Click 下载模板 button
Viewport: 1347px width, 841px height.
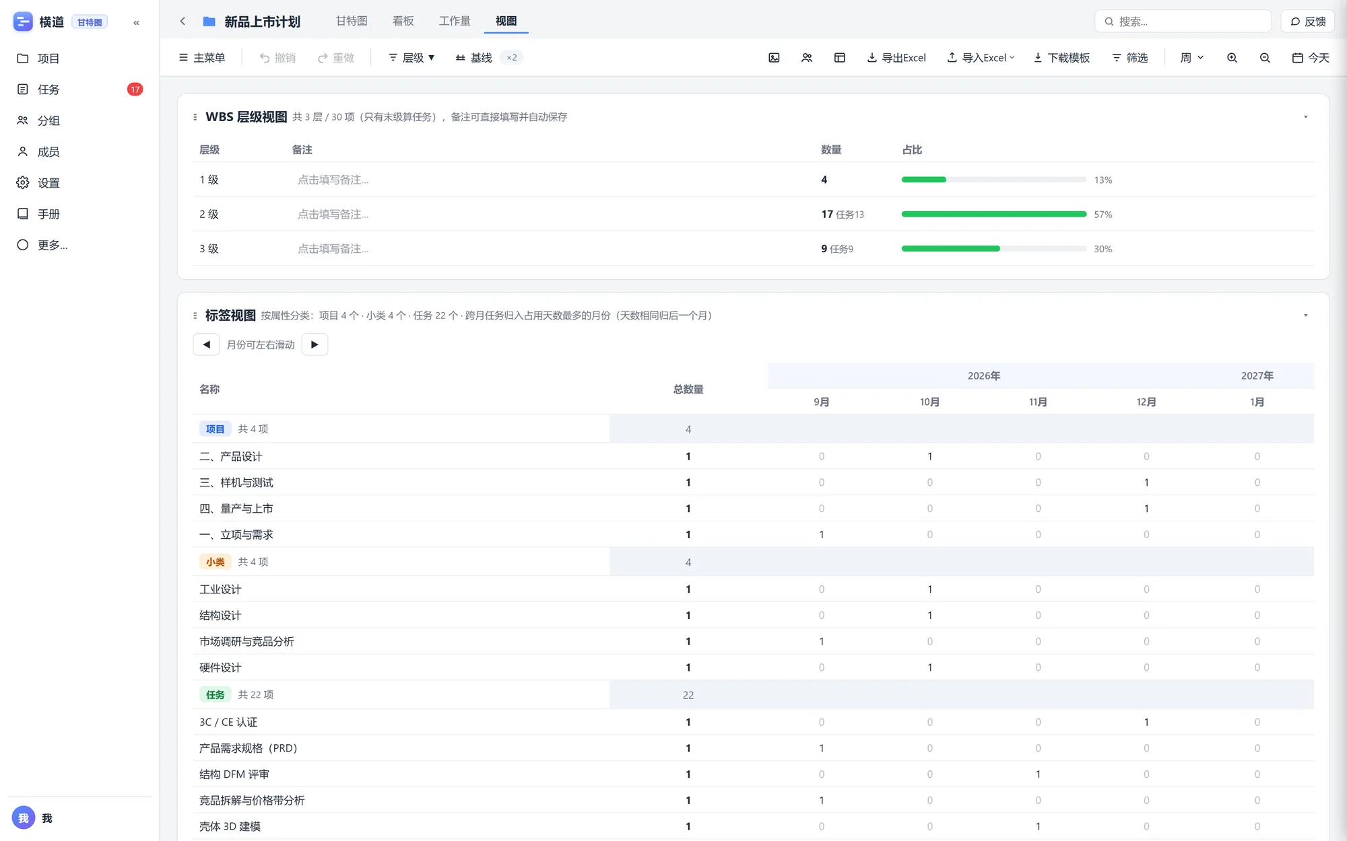tap(1061, 58)
